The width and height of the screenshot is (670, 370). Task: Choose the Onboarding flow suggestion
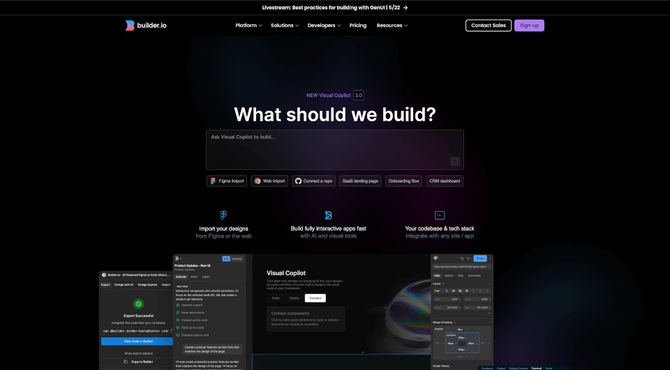[404, 181]
